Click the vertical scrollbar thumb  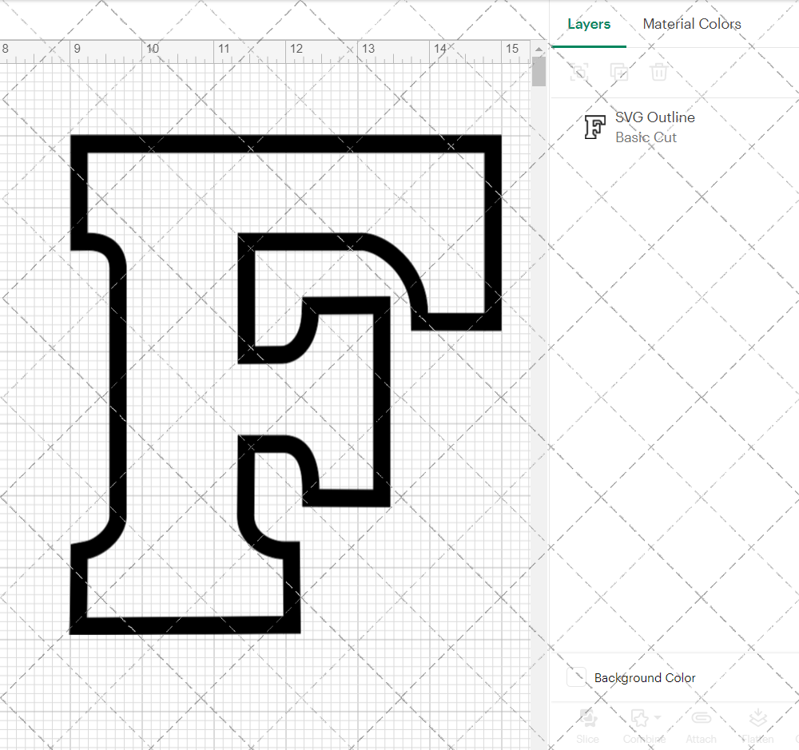click(539, 71)
